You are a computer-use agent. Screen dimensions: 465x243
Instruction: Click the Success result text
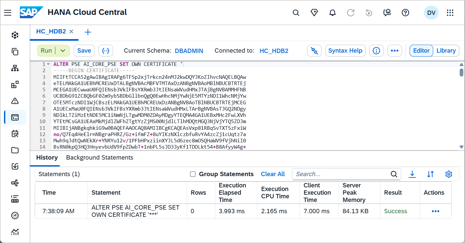click(395, 211)
